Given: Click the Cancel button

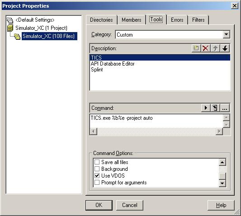Looking at the screenshot, I should click(130, 205).
